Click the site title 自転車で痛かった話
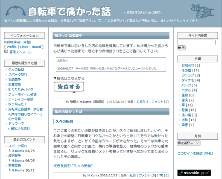The width and height of the screenshot is (222, 179). pyautogui.click(x=70, y=12)
